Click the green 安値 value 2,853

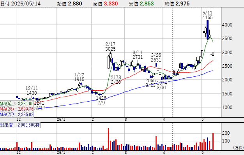click(x=147, y=4)
